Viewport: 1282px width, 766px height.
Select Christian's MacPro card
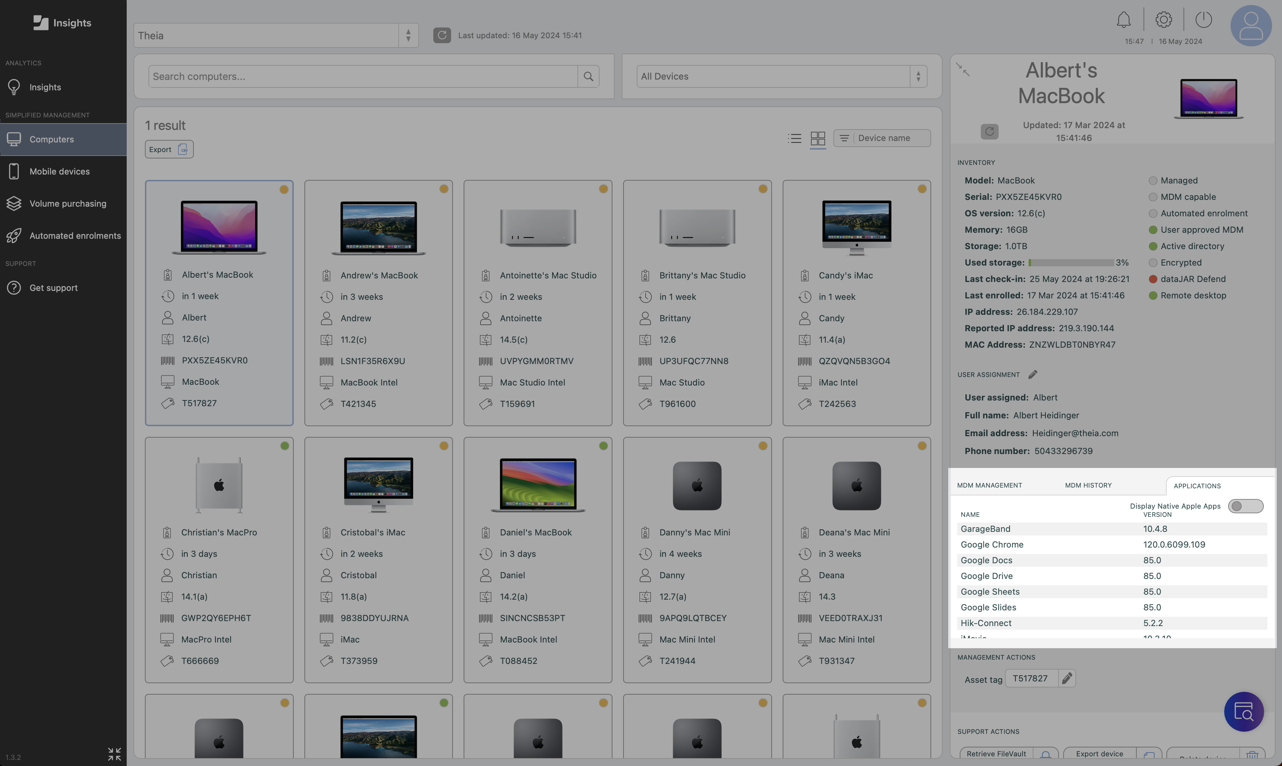tap(219, 560)
